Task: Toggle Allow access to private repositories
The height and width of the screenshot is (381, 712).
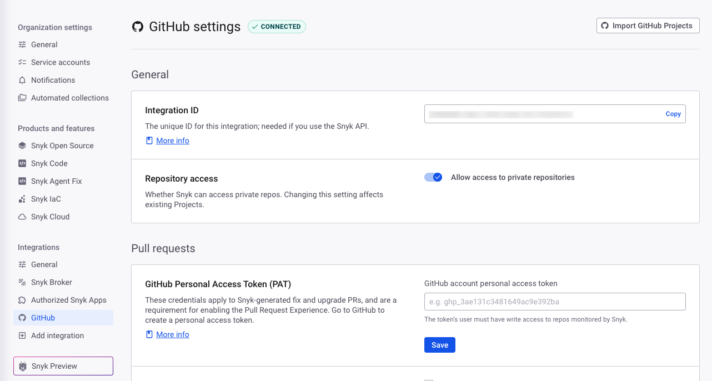Action: pos(433,177)
